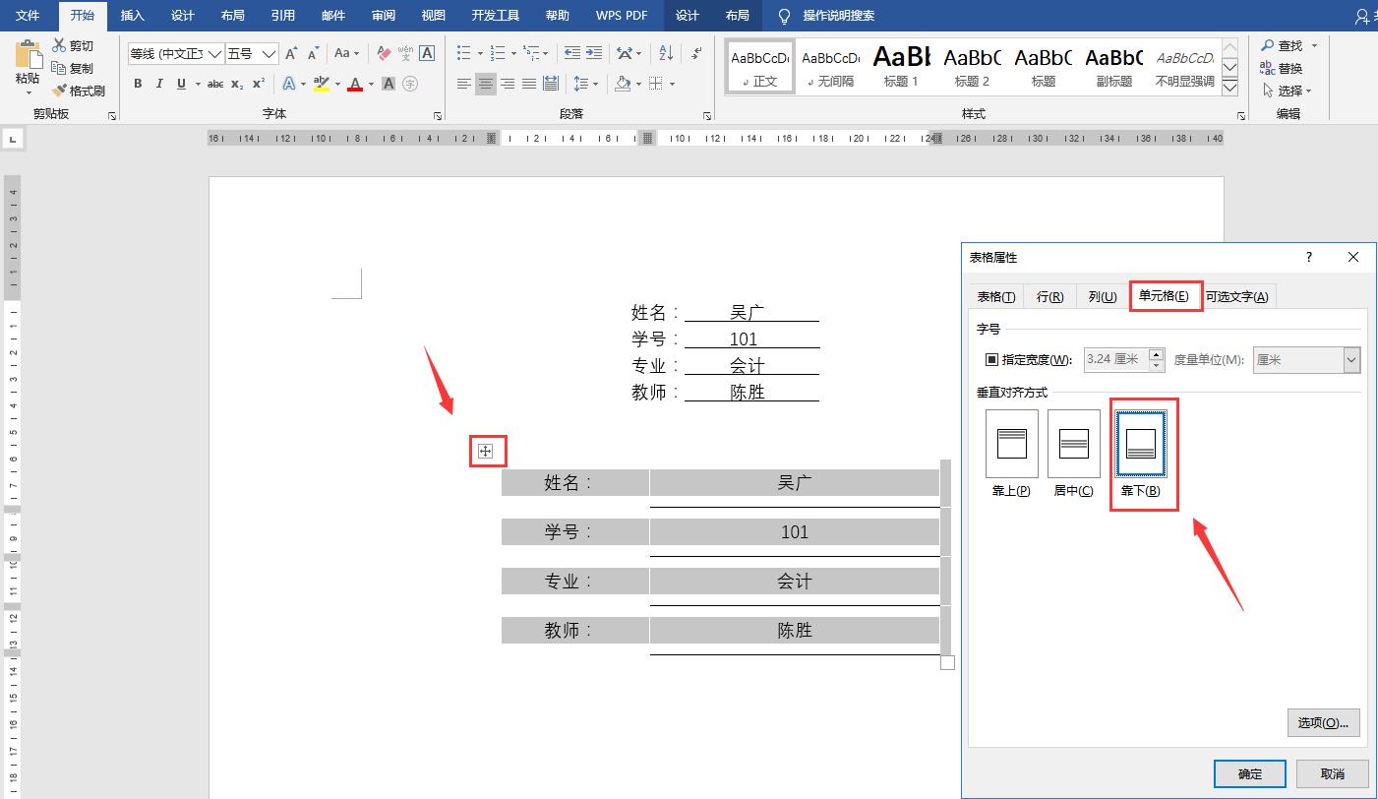This screenshot has height=799, width=1378.
Task: Select the 居中 vertical alignment option
Action: (1073, 443)
